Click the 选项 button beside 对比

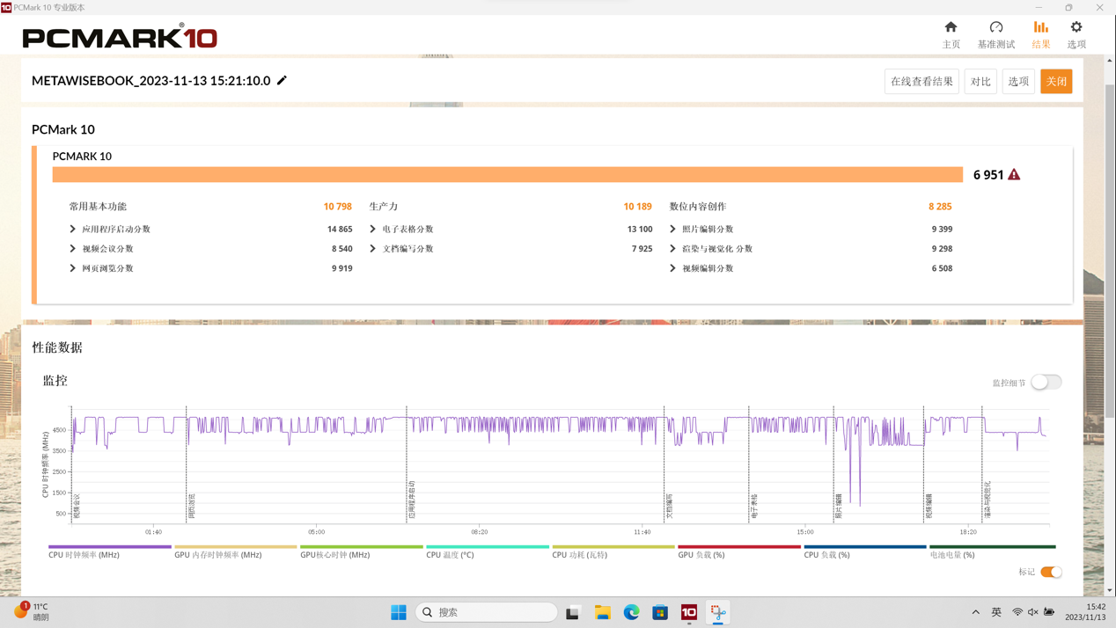(x=1018, y=82)
